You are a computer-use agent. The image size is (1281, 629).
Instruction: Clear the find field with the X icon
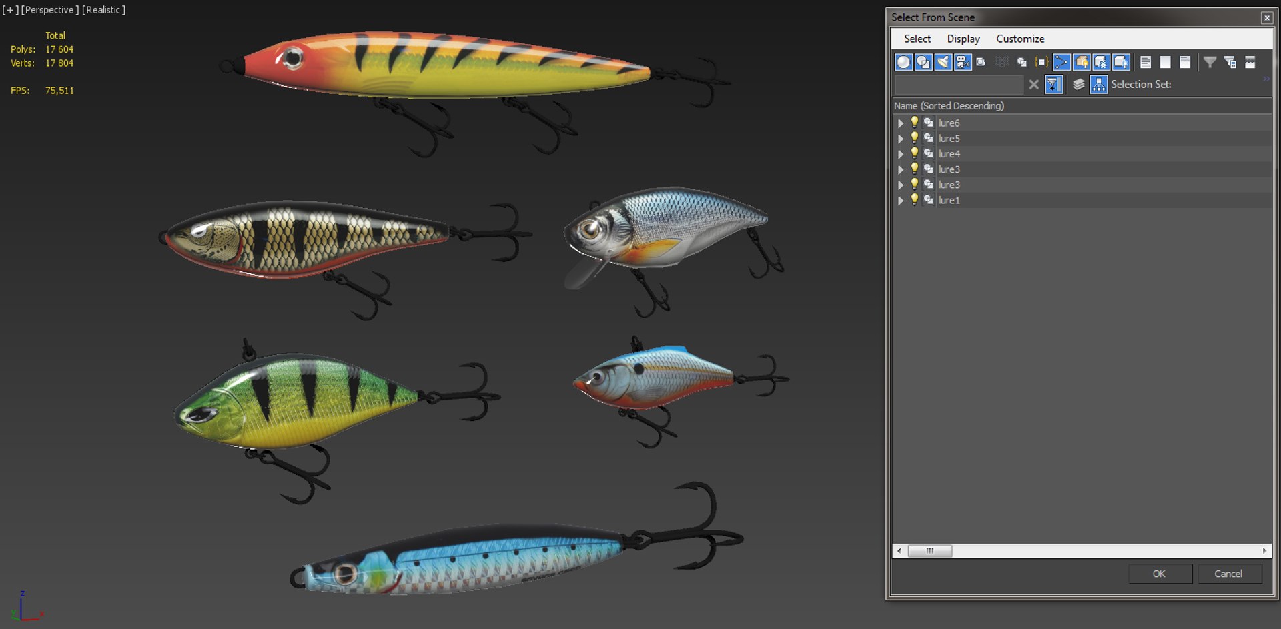pyautogui.click(x=1033, y=84)
